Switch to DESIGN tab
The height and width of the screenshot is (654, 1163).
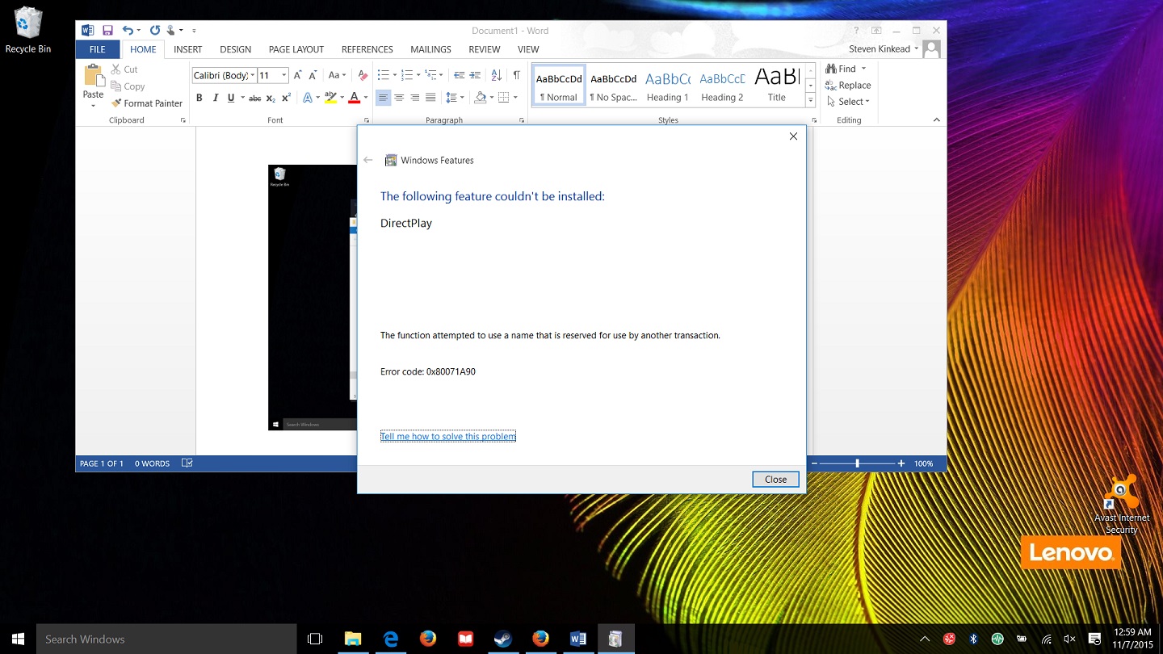(x=235, y=49)
